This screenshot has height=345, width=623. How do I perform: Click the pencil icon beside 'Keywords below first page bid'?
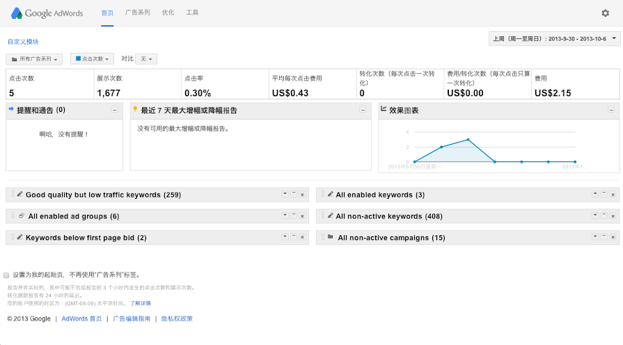click(x=20, y=237)
